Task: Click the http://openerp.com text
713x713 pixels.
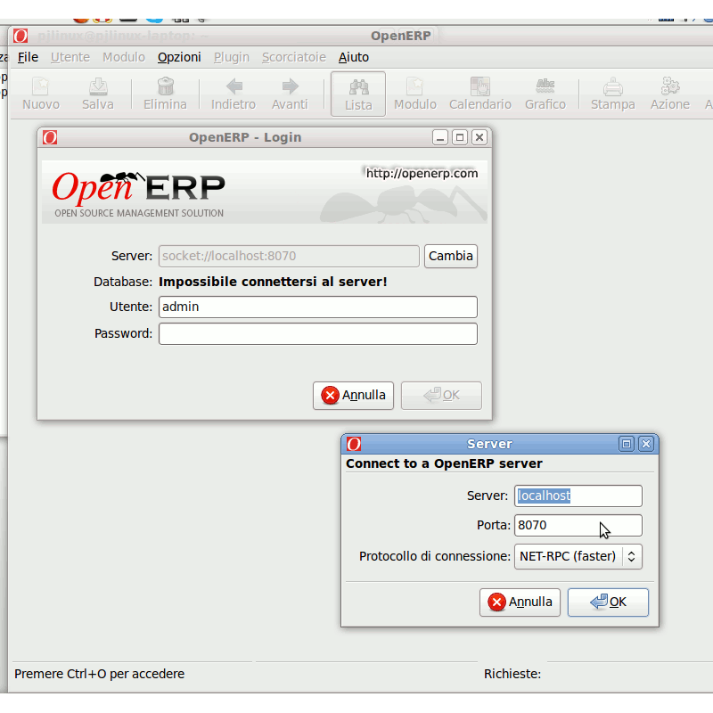Action: tap(422, 173)
